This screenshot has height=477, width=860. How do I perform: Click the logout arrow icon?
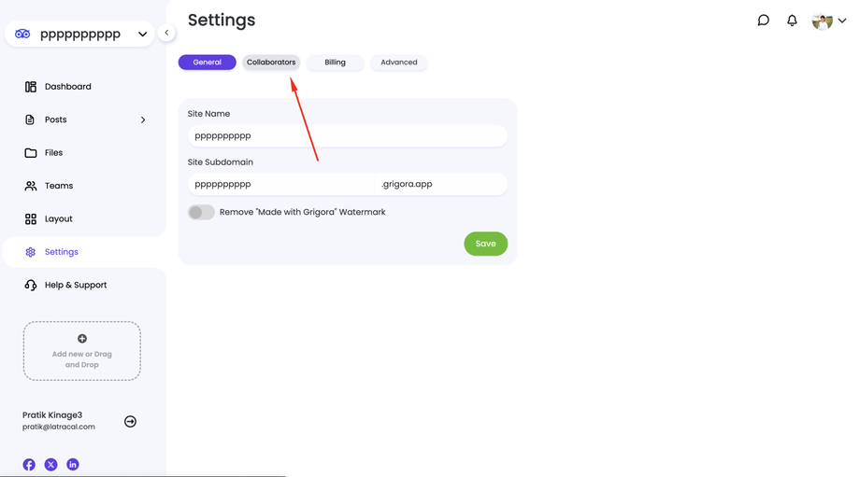130,422
